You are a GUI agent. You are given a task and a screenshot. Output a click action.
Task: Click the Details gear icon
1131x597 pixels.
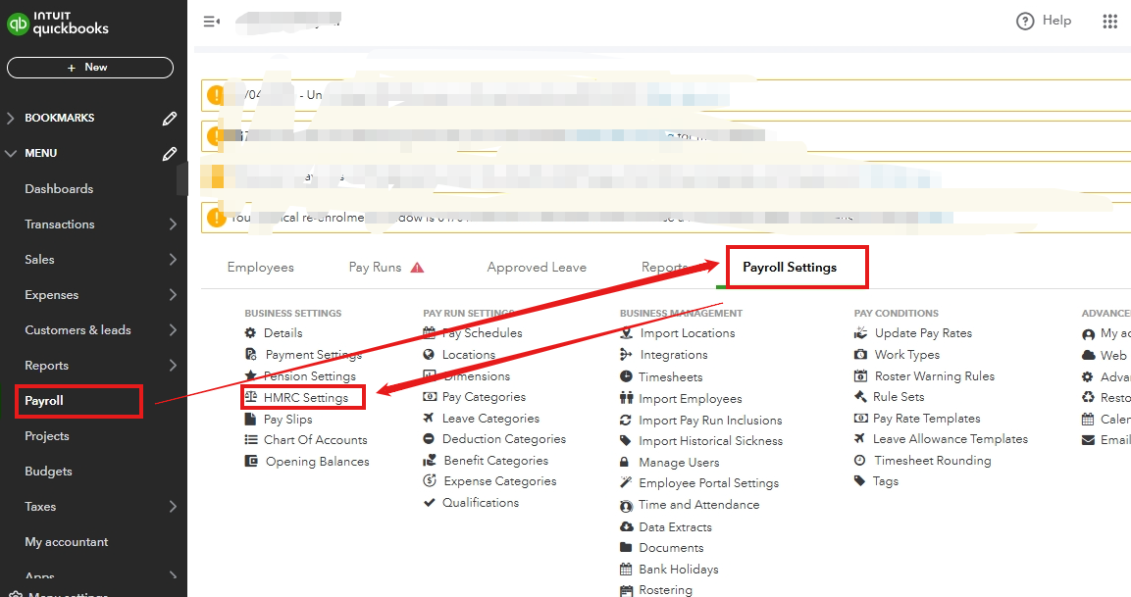(x=250, y=333)
